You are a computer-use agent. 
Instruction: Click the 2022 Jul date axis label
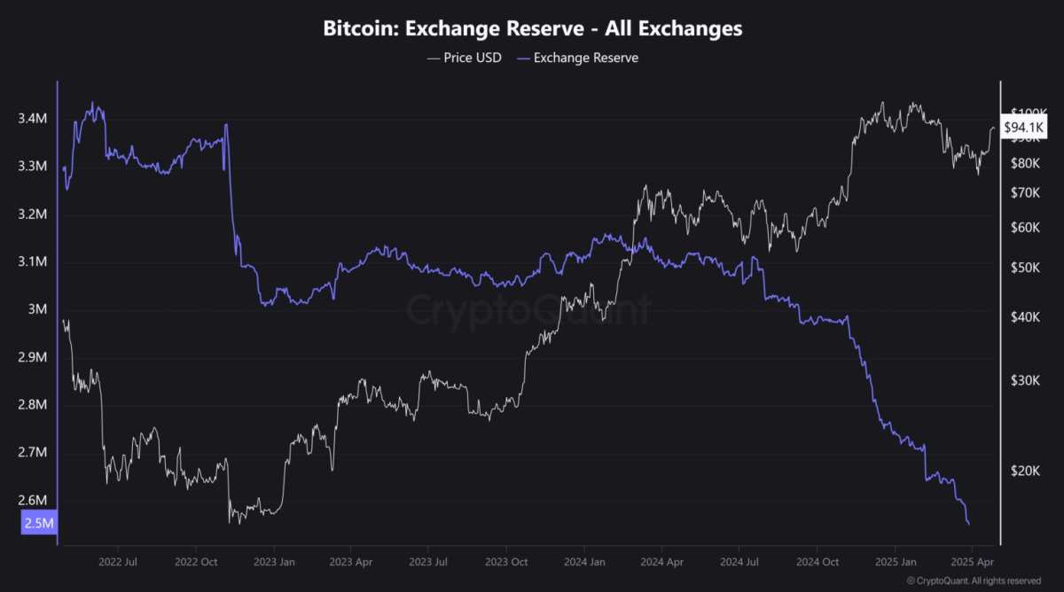(118, 562)
